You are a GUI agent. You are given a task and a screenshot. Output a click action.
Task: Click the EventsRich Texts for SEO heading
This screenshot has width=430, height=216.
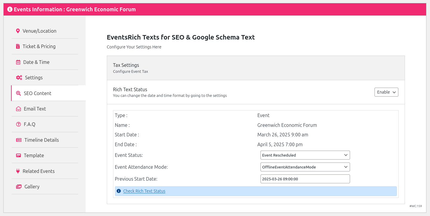[181, 37]
